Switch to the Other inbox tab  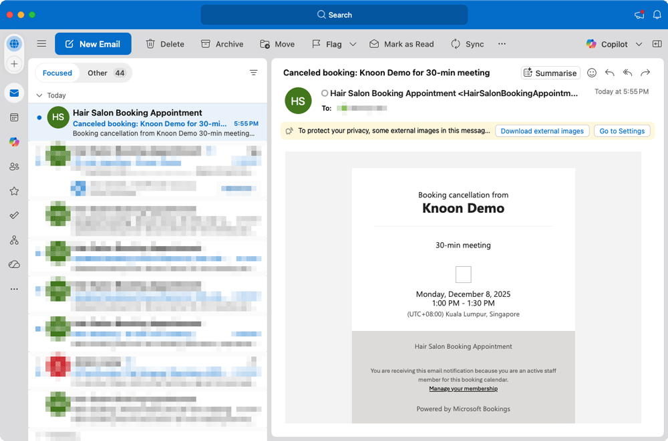(107, 73)
